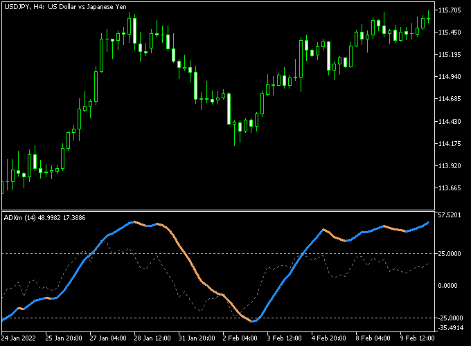Click the '4 Feb 20:00' time label

(328, 338)
